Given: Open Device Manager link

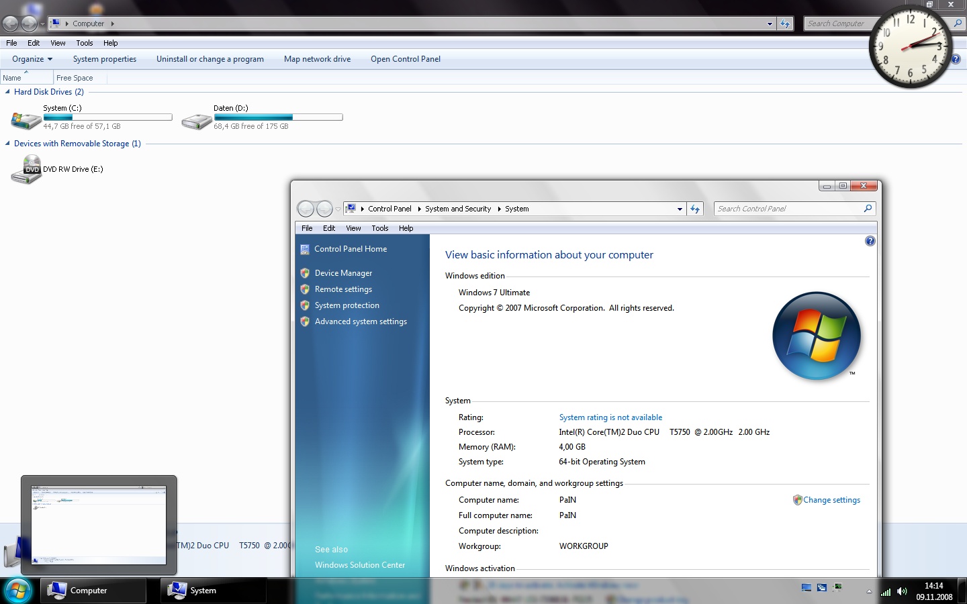Looking at the screenshot, I should [x=343, y=273].
